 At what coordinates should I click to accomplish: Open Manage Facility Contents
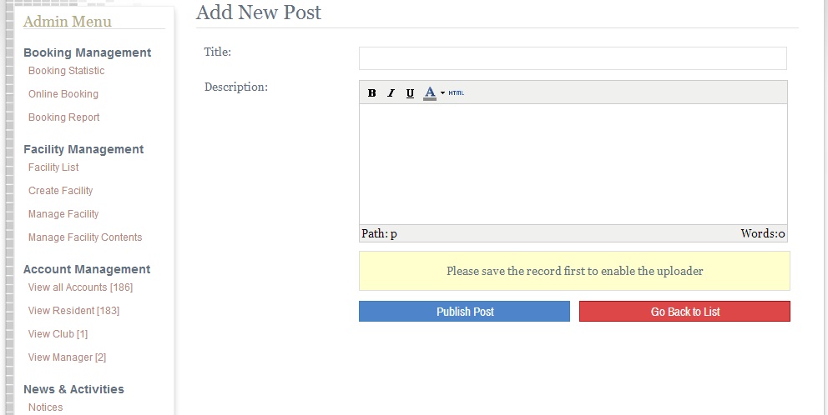coord(85,237)
